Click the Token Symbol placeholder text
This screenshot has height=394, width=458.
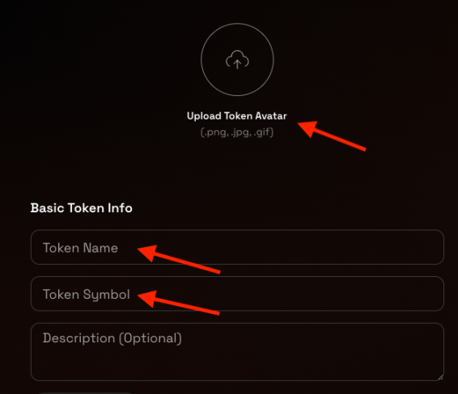pyautogui.click(x=87, y=295)
